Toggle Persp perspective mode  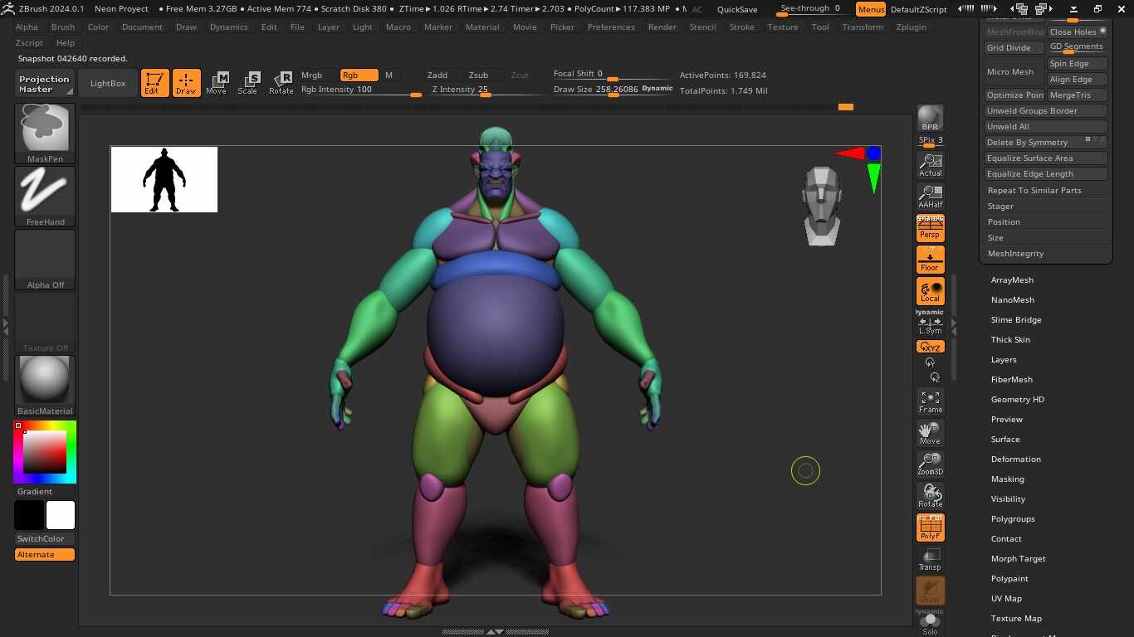click(930, 228)
